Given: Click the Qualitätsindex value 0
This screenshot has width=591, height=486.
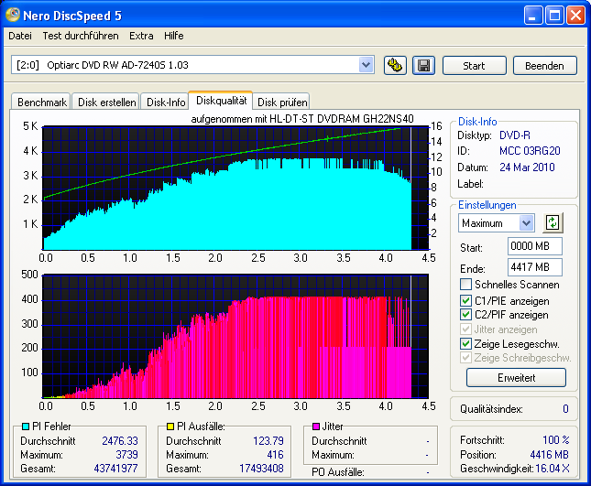Looking at the screenshot, I should [565, 409].
